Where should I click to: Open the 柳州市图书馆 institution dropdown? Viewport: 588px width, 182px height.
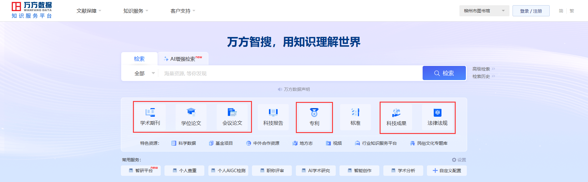484,11
